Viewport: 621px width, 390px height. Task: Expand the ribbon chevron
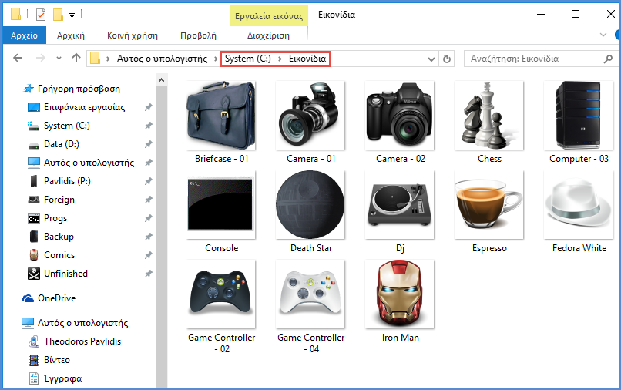(x=603, y=35)
